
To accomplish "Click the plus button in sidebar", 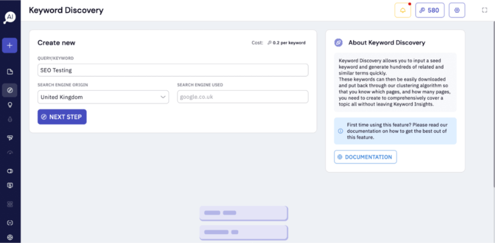I will 10,46.
